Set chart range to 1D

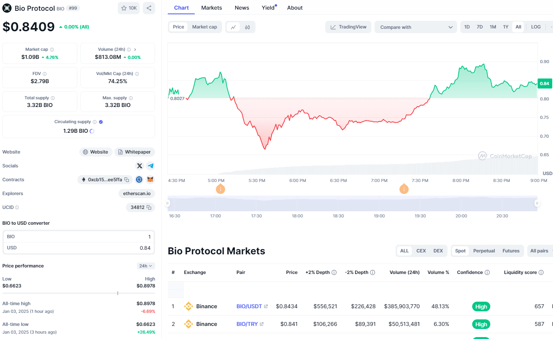[x=467, y=27]
